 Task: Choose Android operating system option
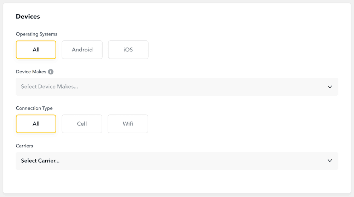tap(82, 50)
